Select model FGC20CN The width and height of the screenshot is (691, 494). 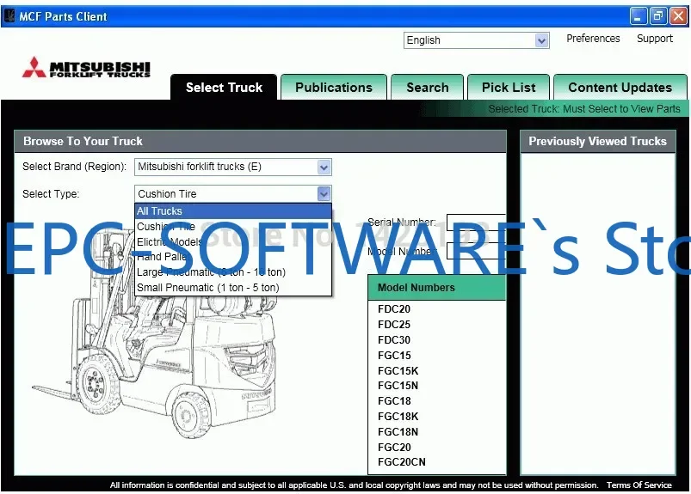click(x=402, y=462)
